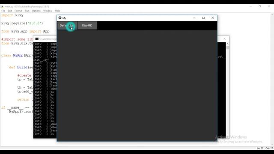Select the Default tab in My app
Screen dimensions: 274x154
tap(67, 26)
